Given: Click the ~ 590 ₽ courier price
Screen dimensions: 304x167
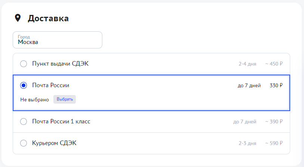Looking at the screenshot, I should point(274,143).
